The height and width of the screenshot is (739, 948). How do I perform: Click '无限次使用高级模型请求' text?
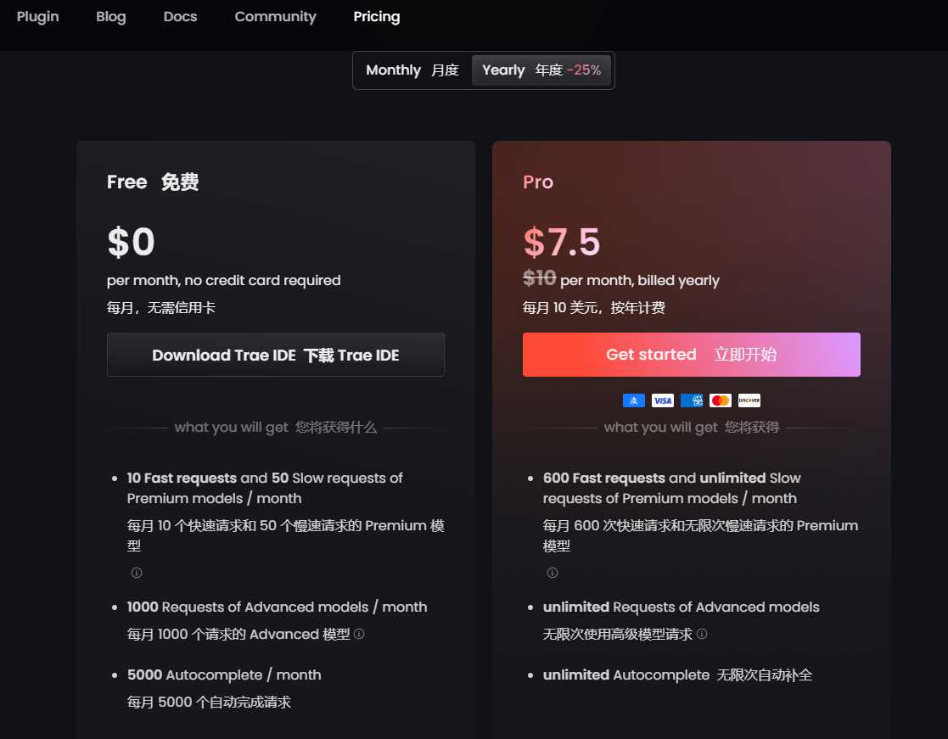click(618, 634)
